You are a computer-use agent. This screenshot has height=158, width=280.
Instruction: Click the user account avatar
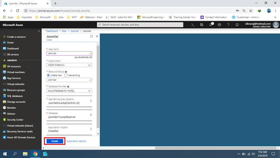(x=276, y=25)
